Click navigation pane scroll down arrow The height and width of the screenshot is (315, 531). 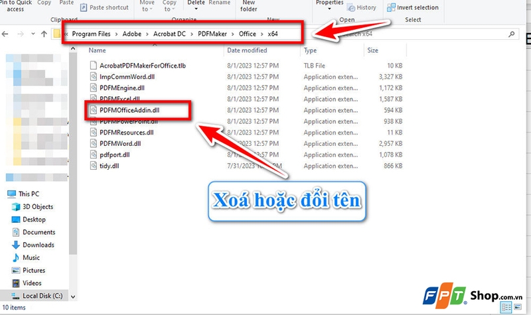coord(73,296)
